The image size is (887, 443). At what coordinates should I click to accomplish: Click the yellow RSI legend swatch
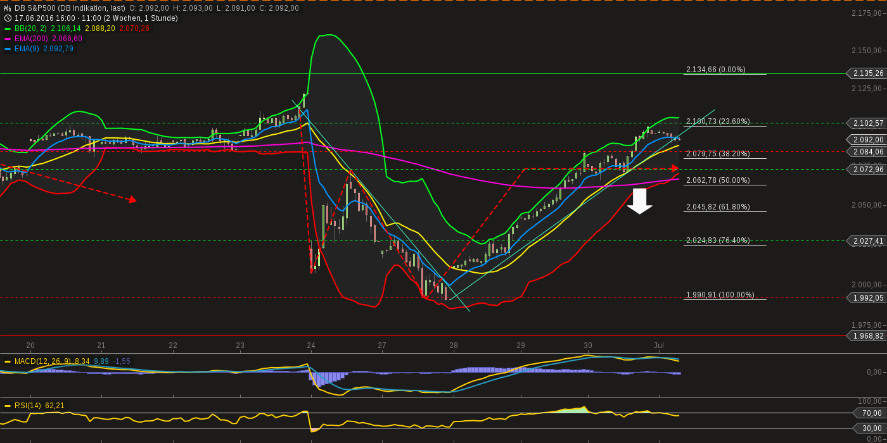[x=8, y=406]
